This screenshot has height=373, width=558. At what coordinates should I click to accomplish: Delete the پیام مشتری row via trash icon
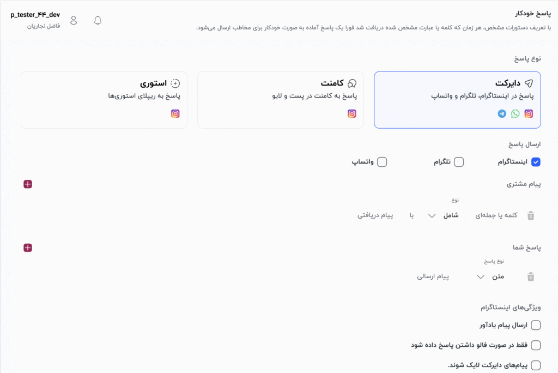pos(531,216)
